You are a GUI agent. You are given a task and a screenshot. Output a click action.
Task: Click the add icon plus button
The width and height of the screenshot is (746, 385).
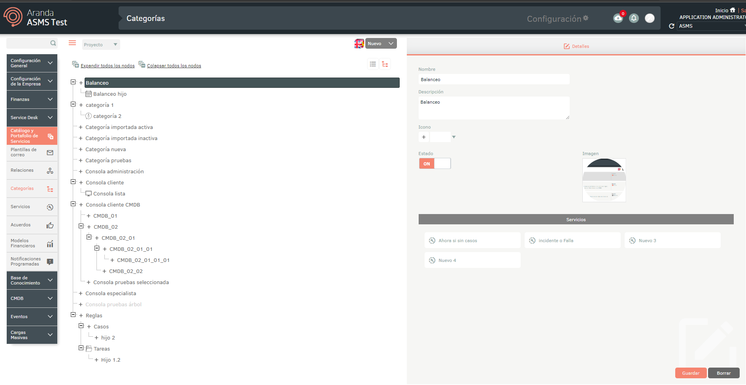(424, 137)
